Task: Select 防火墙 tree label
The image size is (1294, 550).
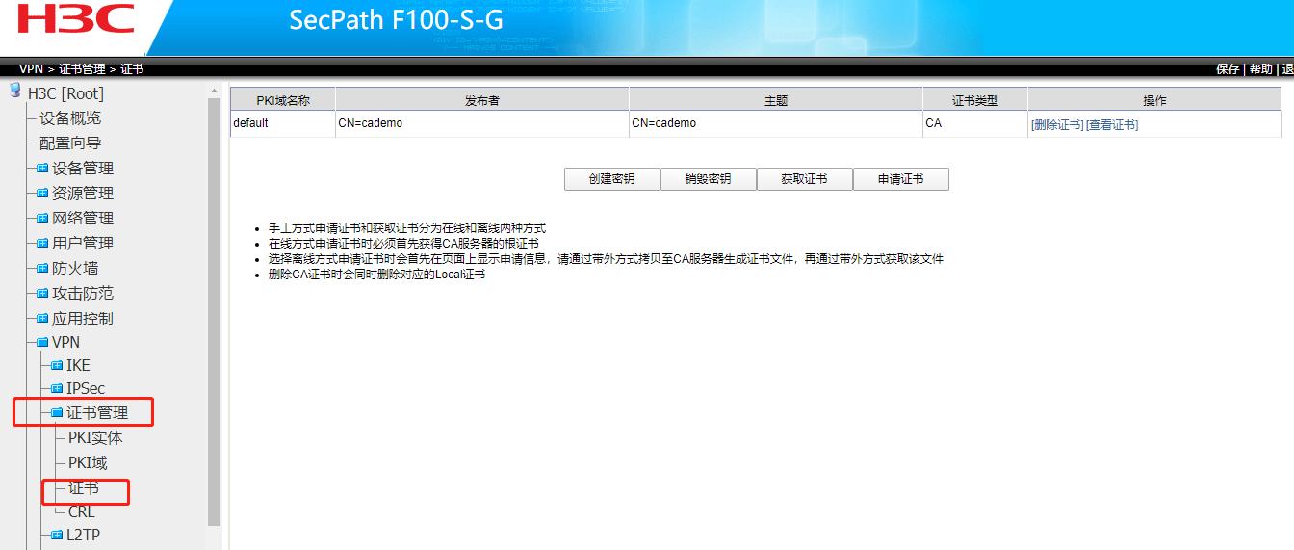Action: tap(75, 268)
